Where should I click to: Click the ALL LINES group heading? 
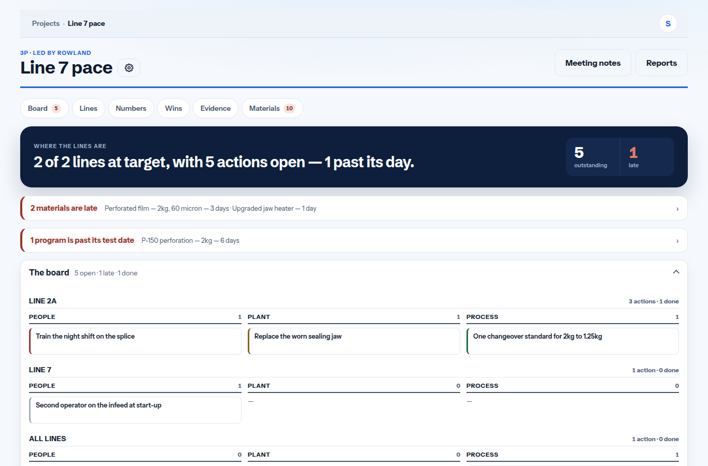48,439
